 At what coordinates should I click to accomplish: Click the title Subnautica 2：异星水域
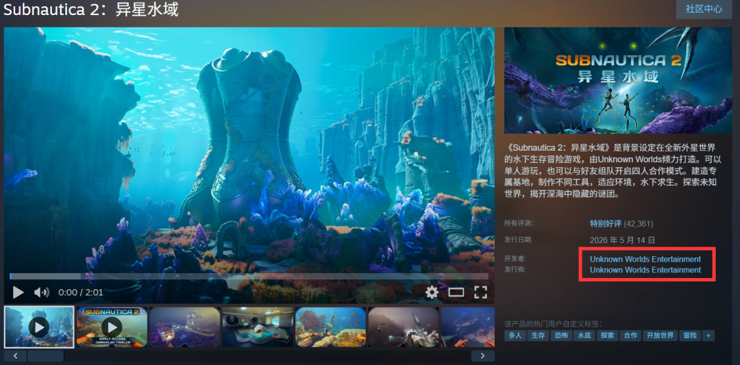[91, 10]
